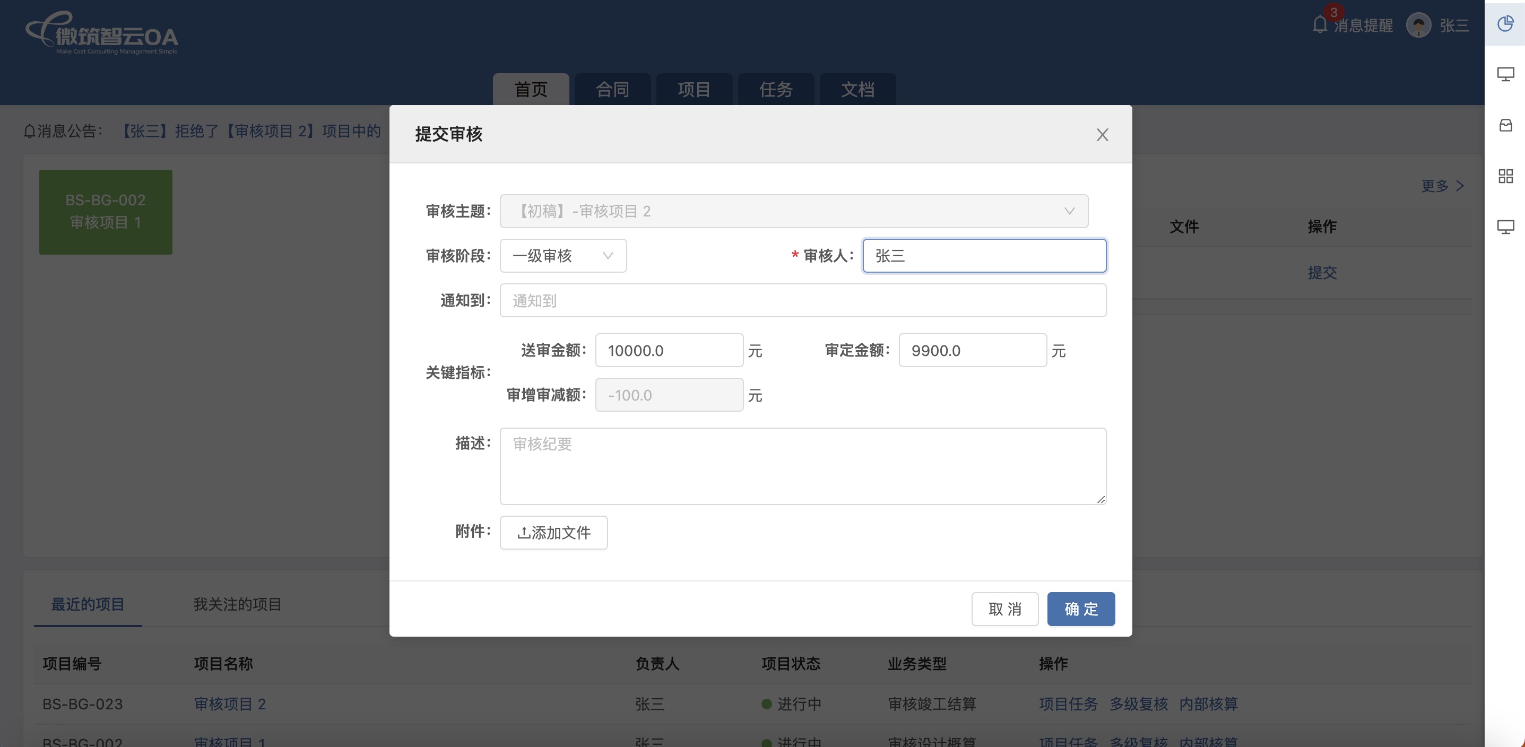This screenshot has height=747, width=1525.
Task: Click the 取消 button
Action: [1004, 609]
